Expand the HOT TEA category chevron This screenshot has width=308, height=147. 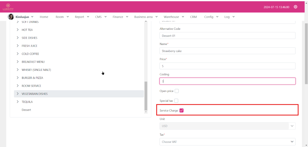(x=18, y=30)
